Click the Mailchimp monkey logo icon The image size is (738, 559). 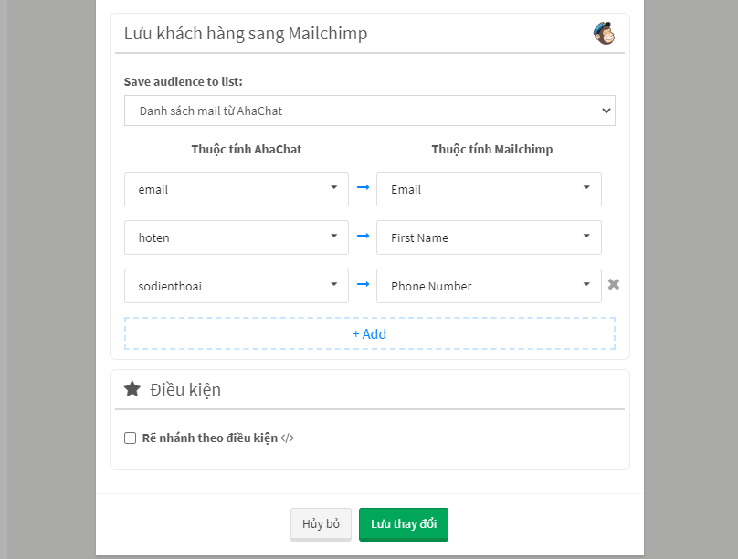604,34
